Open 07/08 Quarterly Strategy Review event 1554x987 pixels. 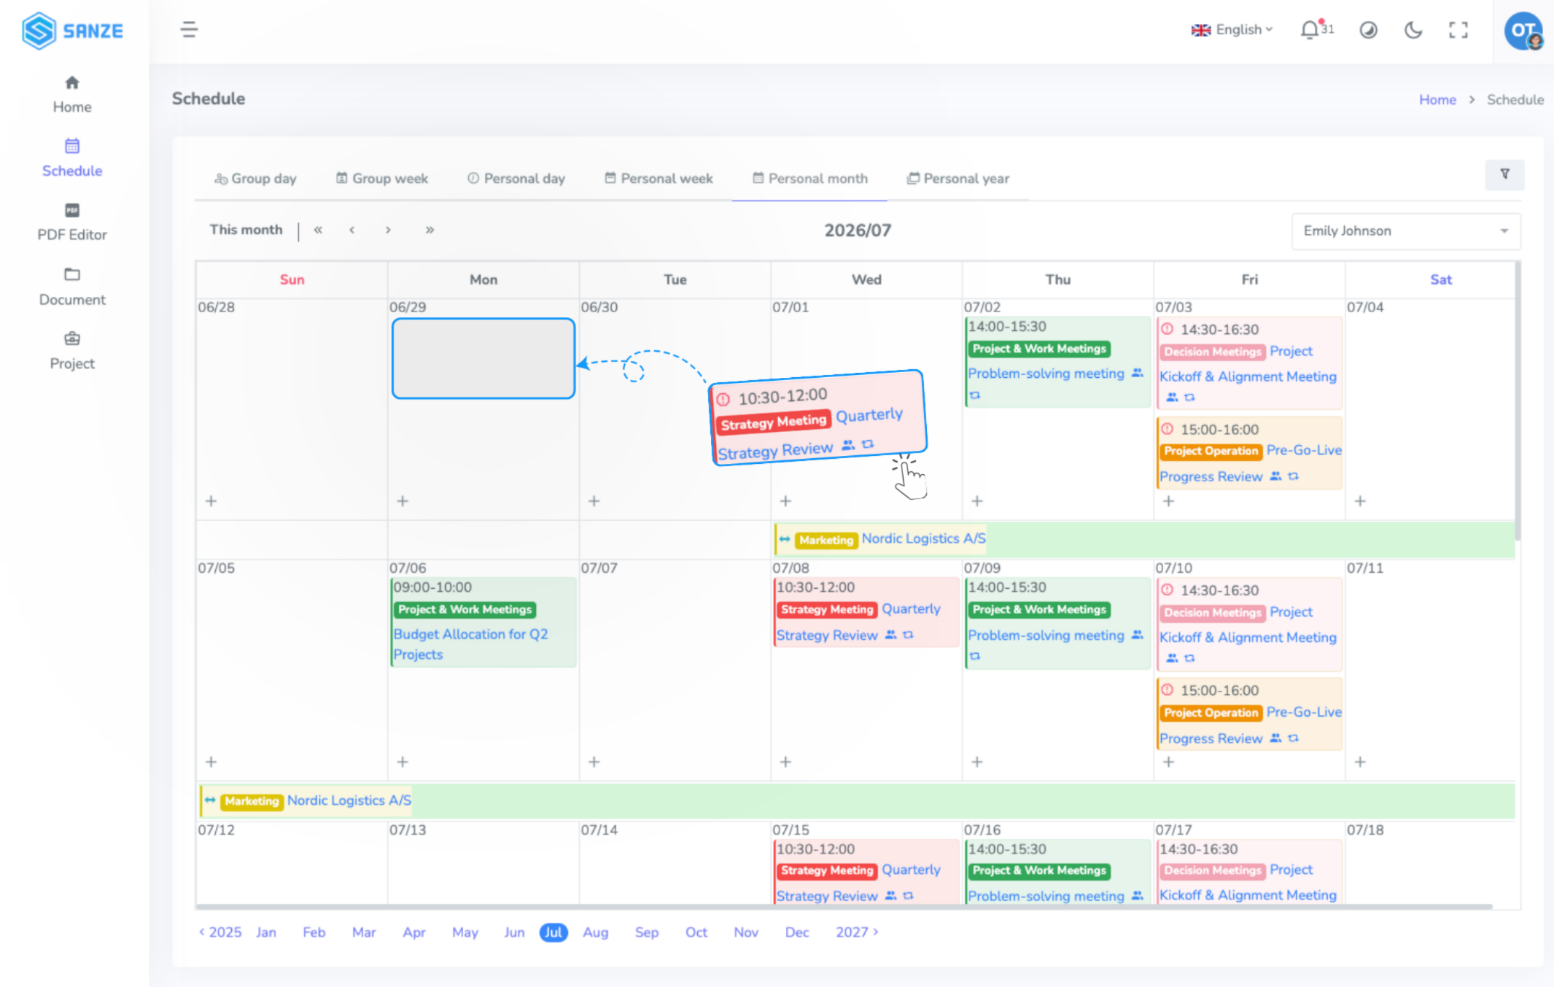pyautogui.click(x=866, y=612)
